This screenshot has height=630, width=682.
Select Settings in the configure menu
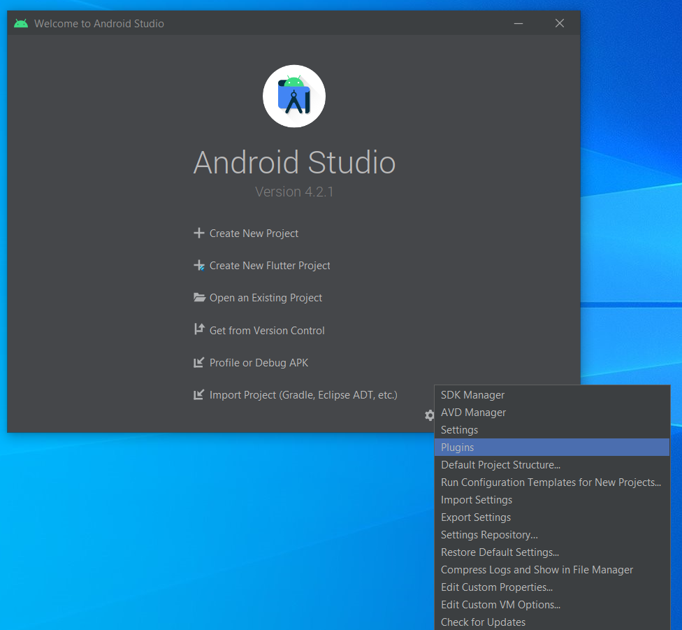[x=552, y=430]
